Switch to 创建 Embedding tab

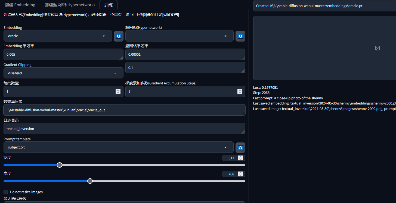tap(20, 5)
